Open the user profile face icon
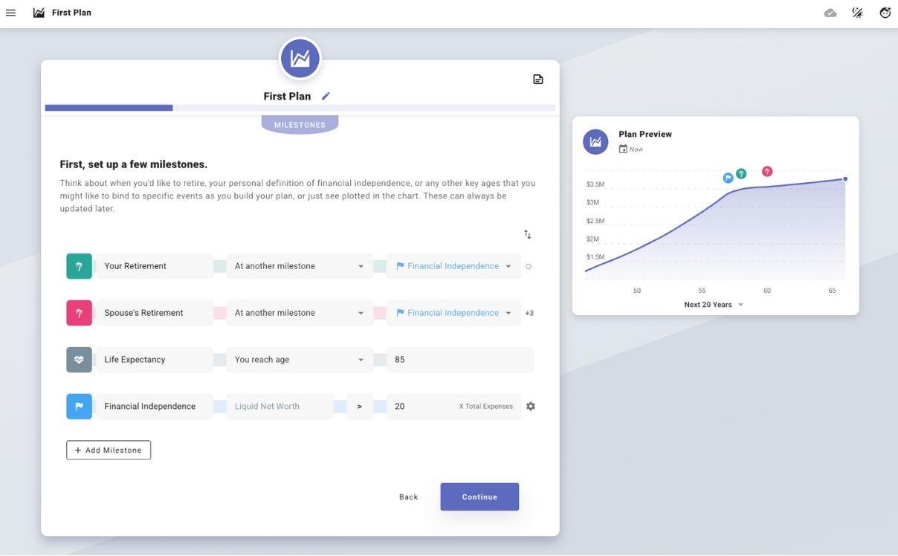898x556 pixels. pos(885,13)
